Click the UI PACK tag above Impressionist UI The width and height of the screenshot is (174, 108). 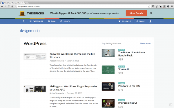[122, 100]
